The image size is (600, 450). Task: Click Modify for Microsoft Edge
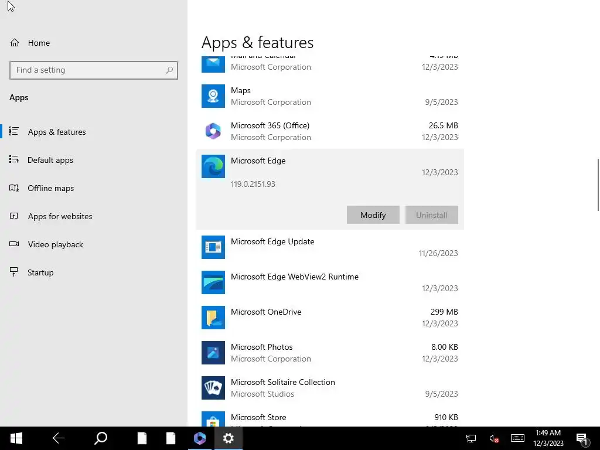coord(373,215)
